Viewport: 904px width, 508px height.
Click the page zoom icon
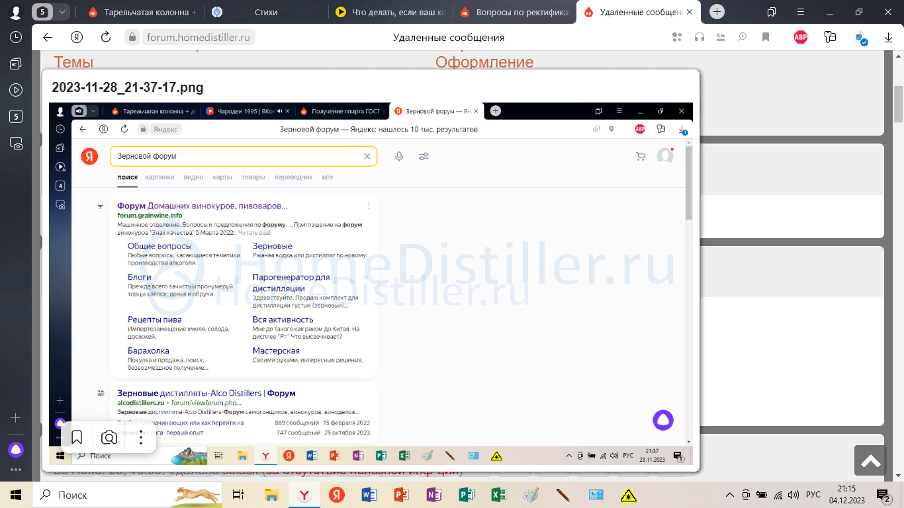point(743,38)
